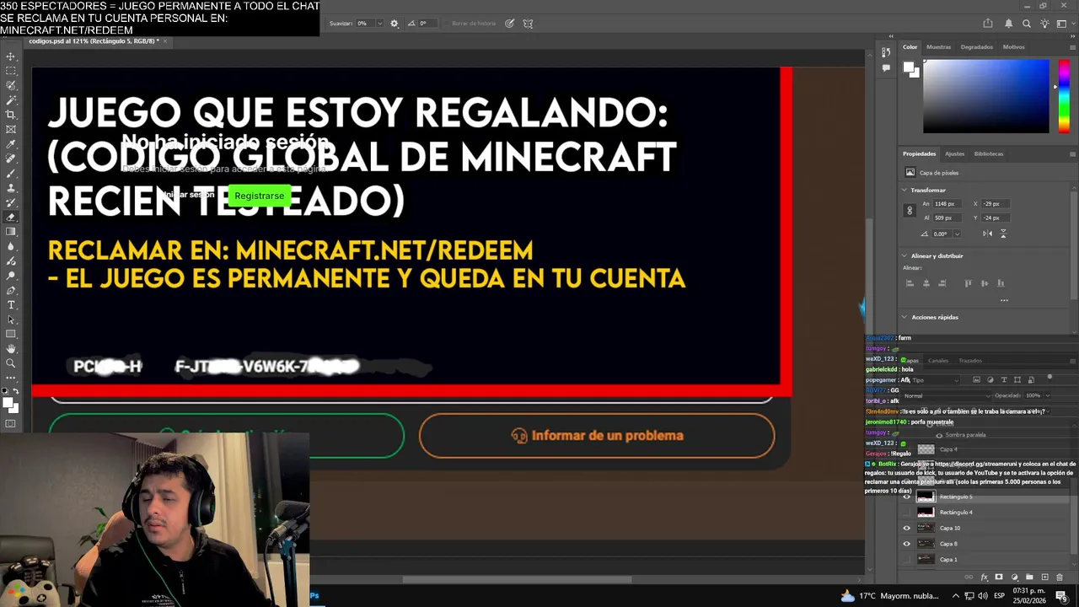Screen dimensions: 1079x607
Task: Select the Blur tool
Action: click(x=11, y=246)
